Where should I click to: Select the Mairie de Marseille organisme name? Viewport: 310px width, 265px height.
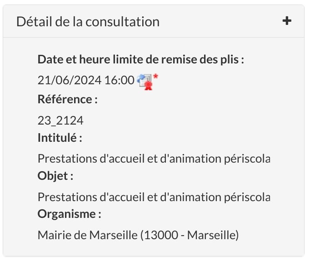click(87, 235)
